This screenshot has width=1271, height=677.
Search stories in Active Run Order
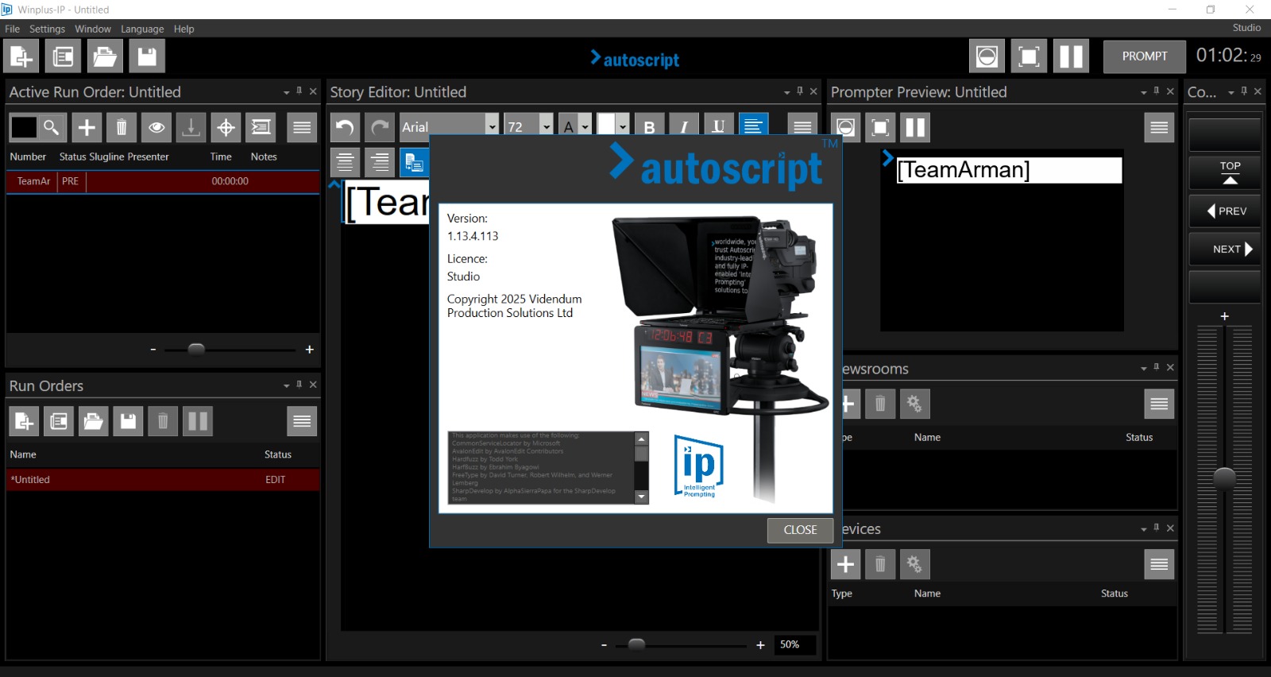(51, 127)
